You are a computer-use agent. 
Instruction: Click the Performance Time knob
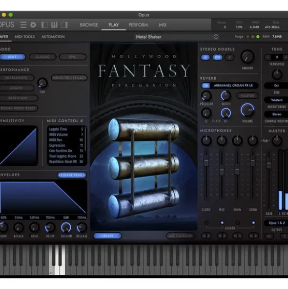[42, 83]
